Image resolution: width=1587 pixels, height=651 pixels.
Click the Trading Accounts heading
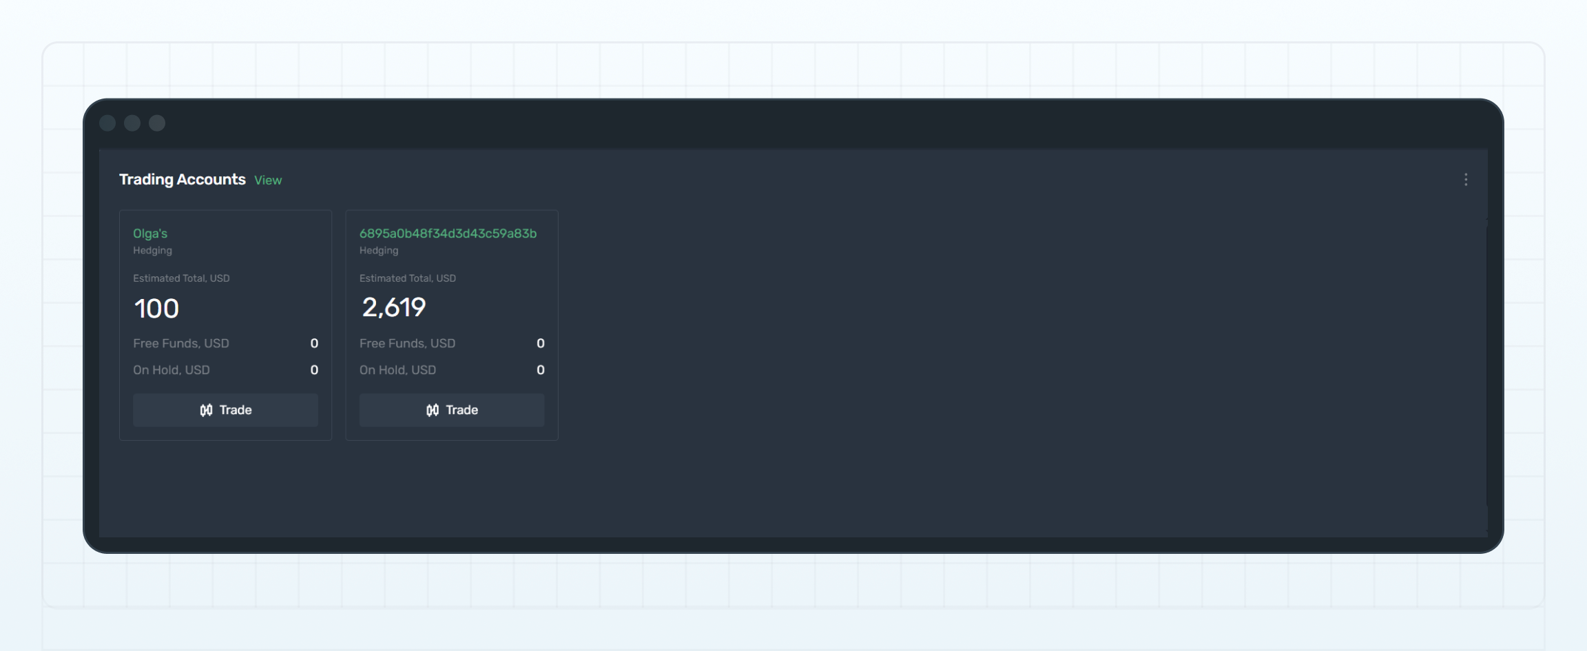click(x=183, y=180)
